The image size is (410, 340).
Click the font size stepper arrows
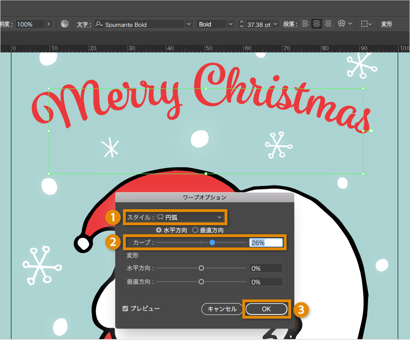click(241, 24)
